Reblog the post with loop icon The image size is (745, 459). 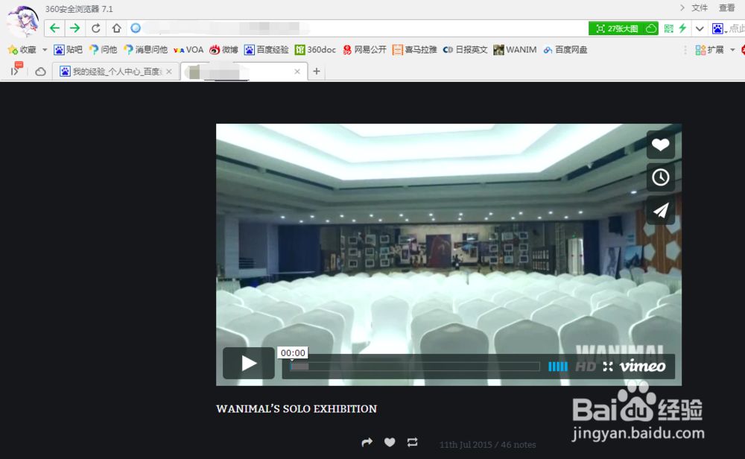(x=413, y=443)
